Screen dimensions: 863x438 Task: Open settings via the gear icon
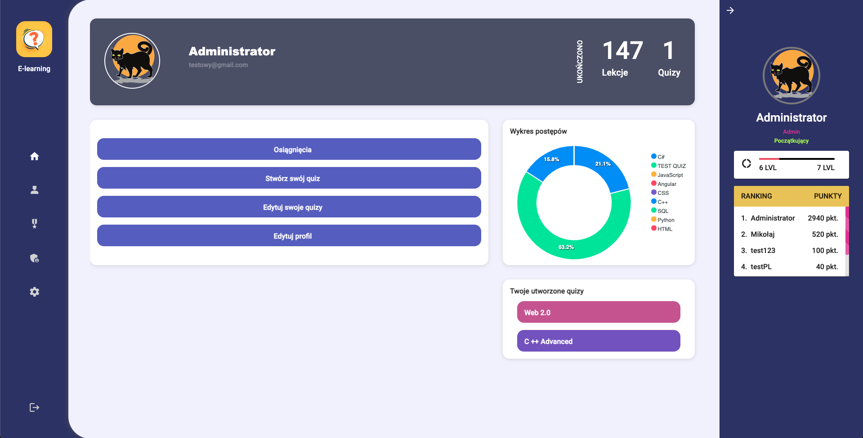[34, 292]
